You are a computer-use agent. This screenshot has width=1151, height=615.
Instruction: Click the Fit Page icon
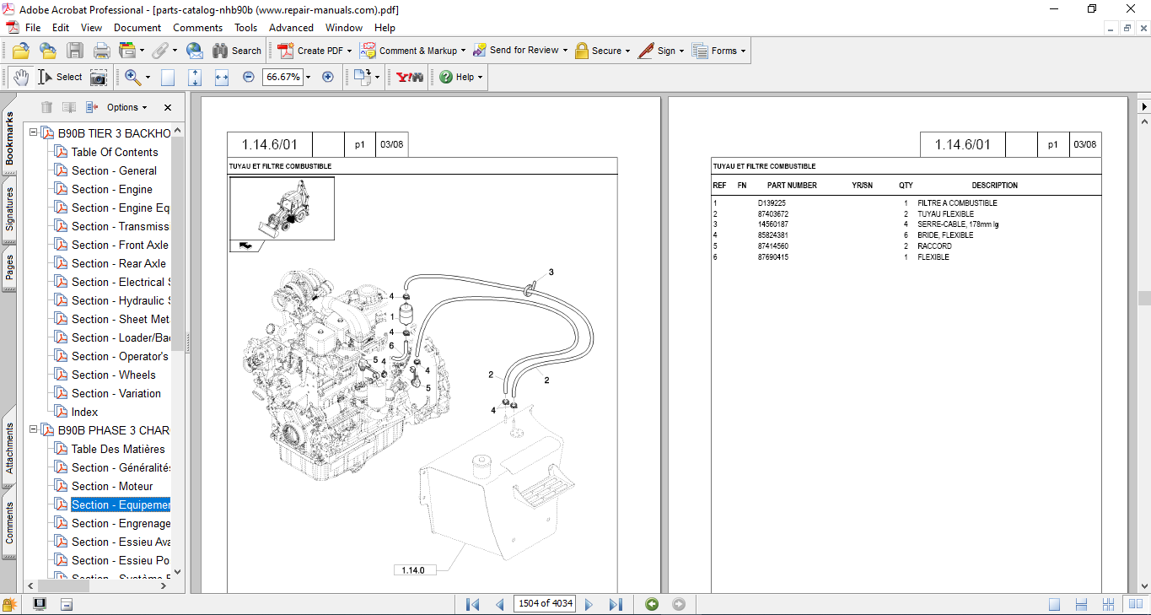pos(195,77)
